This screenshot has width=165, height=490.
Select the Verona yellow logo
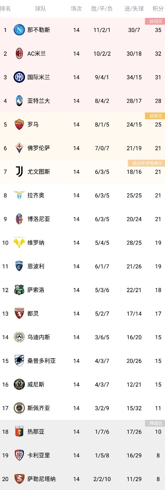click(x=19, y=243)
